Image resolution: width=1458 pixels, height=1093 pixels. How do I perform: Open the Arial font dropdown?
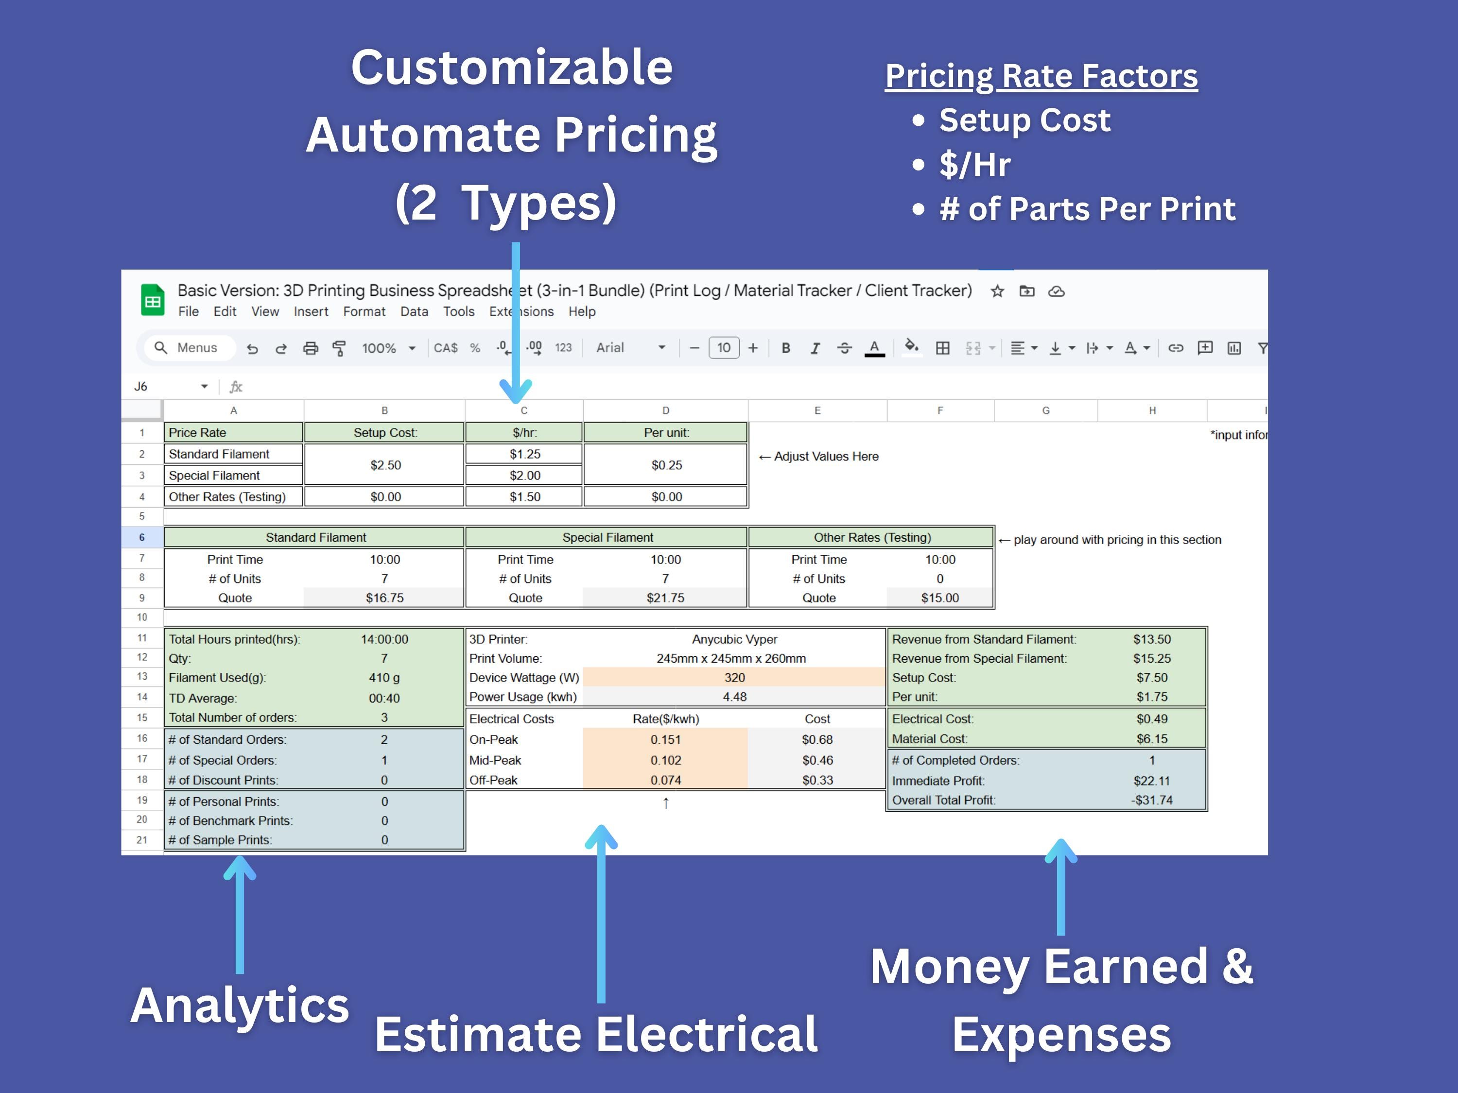(x=626, y=348)
